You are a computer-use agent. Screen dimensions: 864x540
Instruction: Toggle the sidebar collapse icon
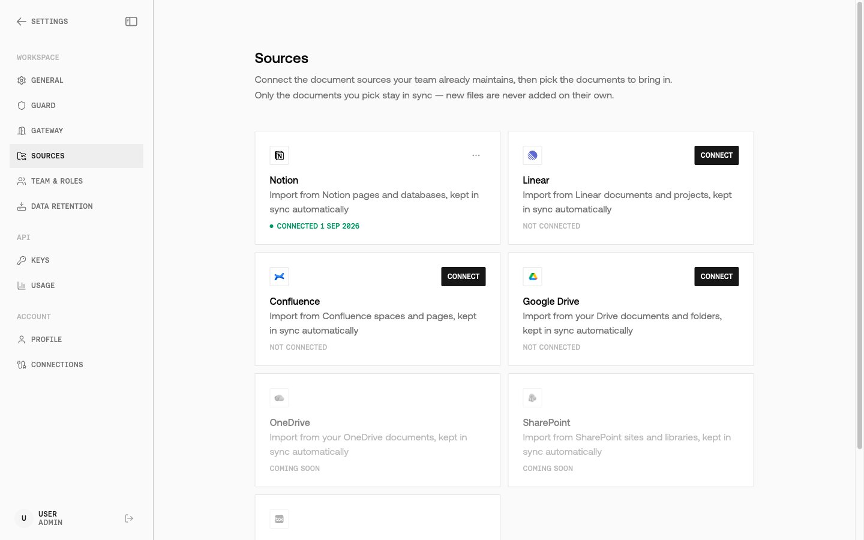pyautogui.click(x=131, y=22)
